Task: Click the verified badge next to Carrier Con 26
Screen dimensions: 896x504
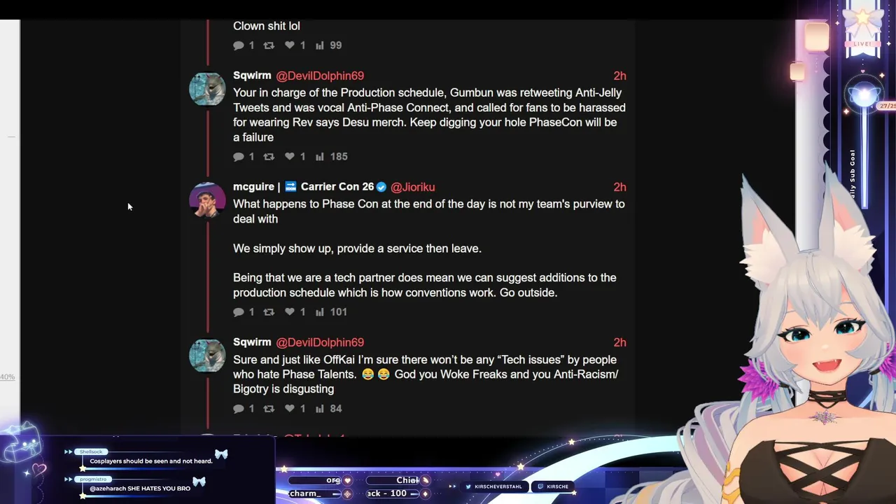Action: [381, 187]
